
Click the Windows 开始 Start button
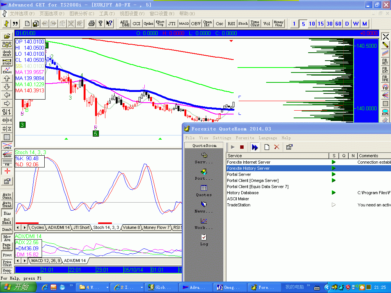tap(18, 287)
